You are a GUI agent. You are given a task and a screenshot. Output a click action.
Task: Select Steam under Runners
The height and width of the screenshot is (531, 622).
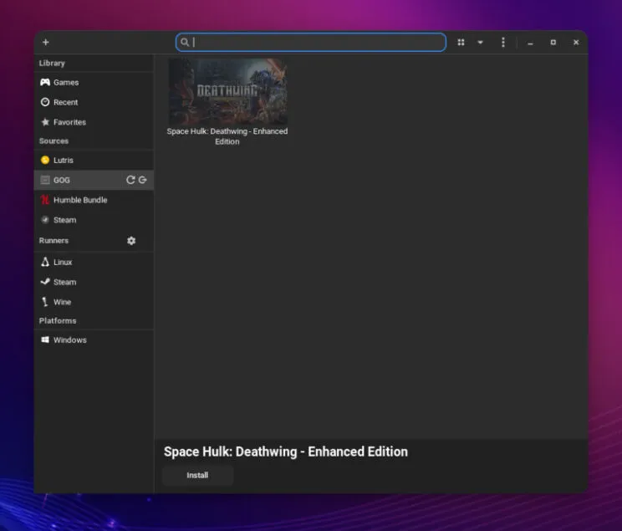tap(94, 282)
